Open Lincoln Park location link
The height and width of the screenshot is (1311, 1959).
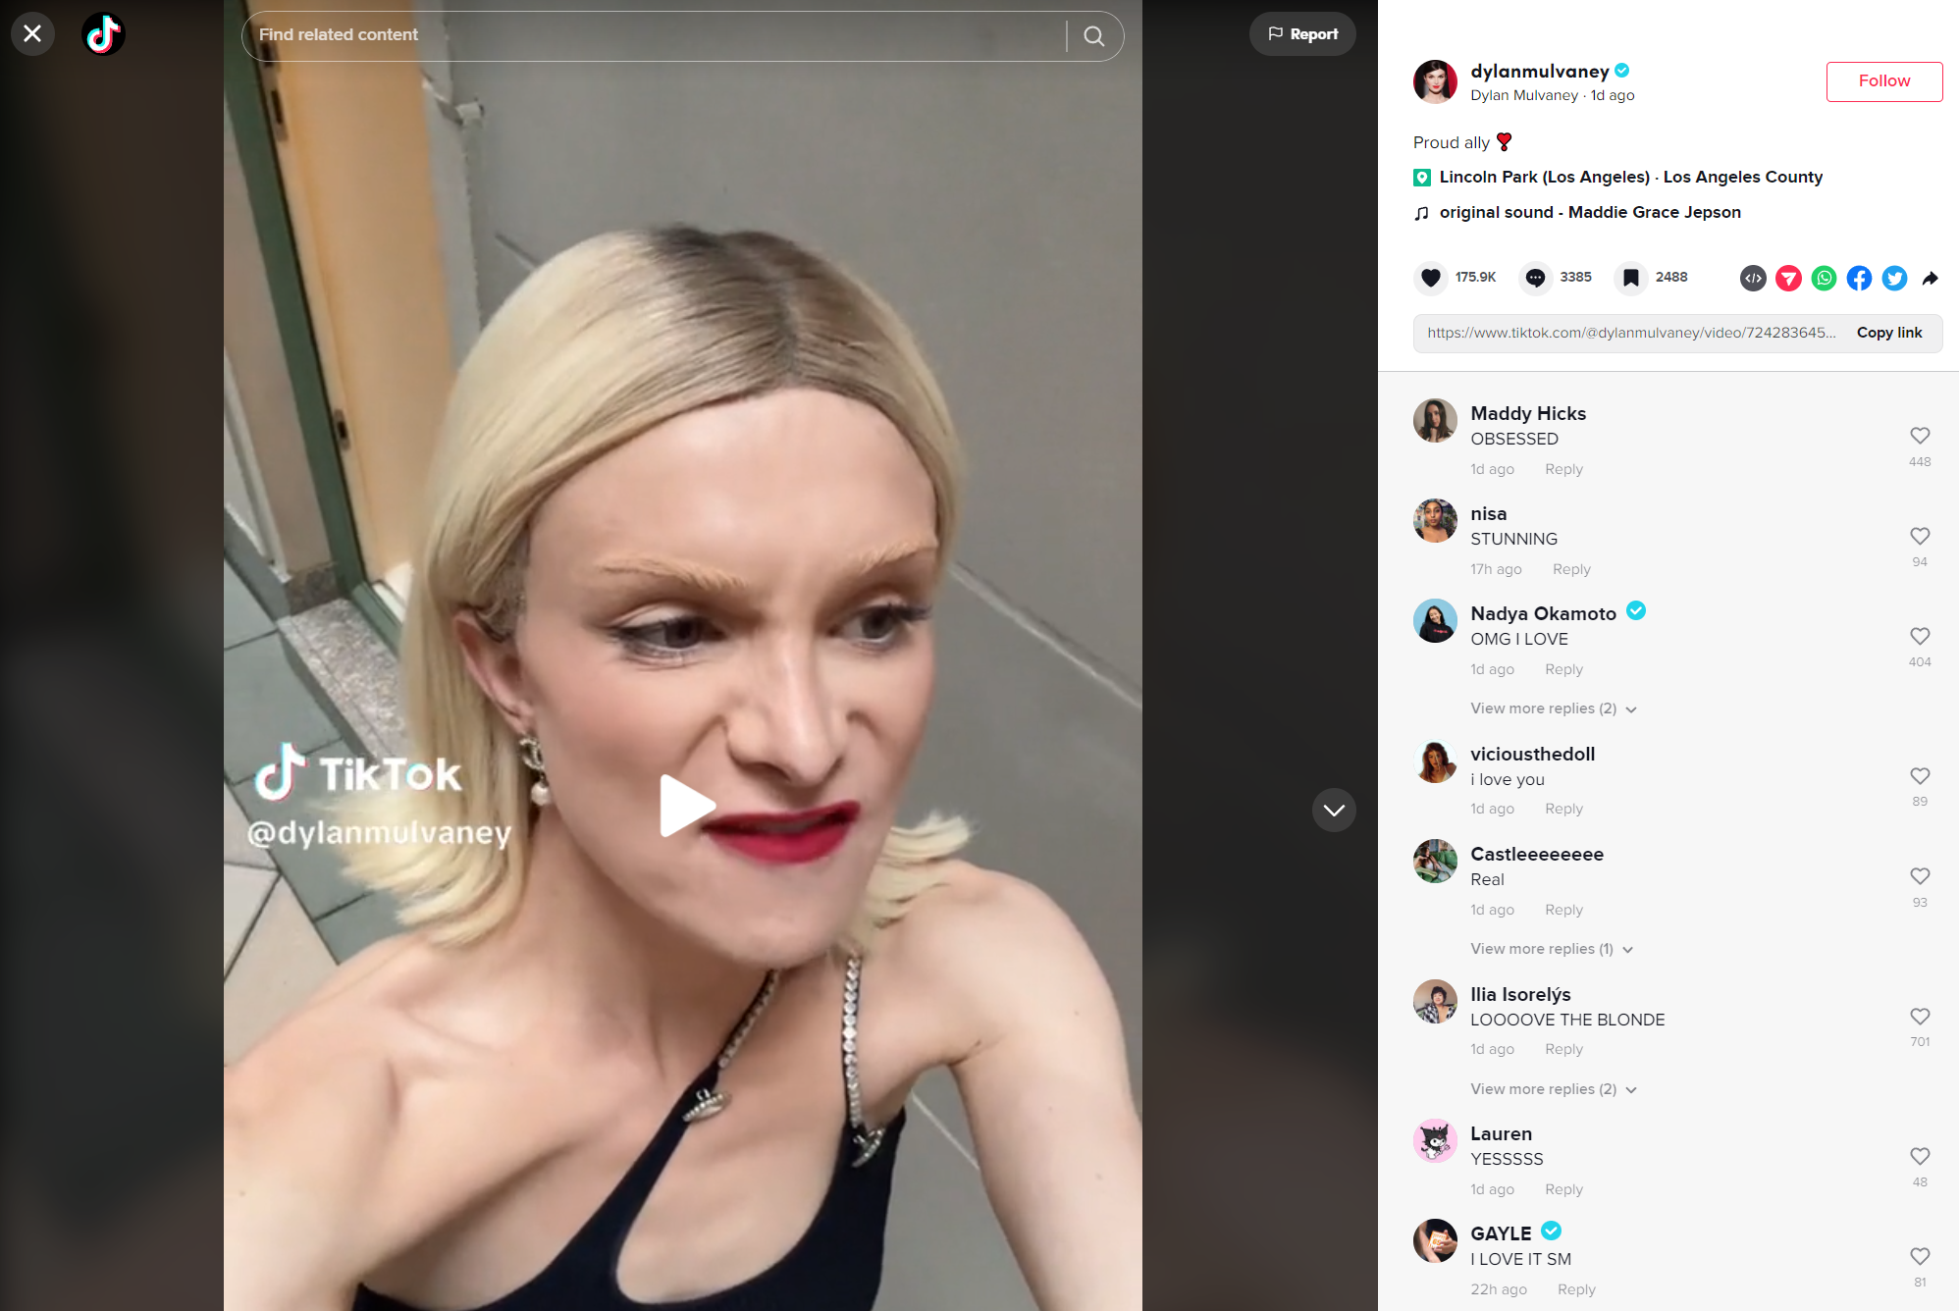point(1630,177)
